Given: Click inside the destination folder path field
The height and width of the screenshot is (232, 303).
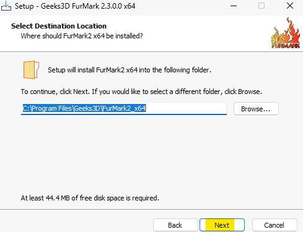Looking at the screenshot, I should [x=124, y=108].
